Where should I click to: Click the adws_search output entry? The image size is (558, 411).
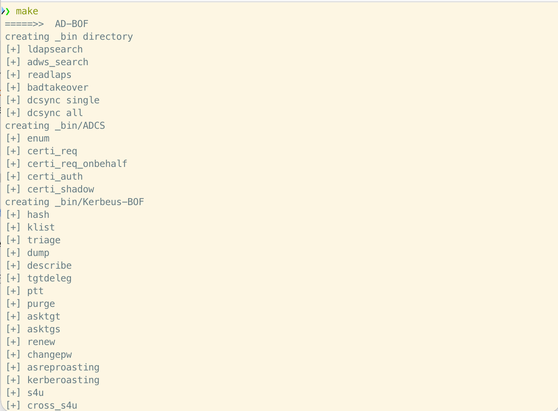(x=58, y=62)
